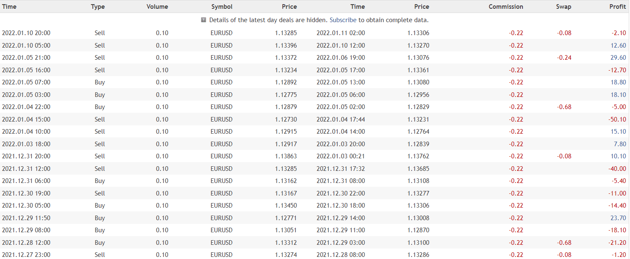The height and width of the screenshot is (259, 630).
Task: Select the row opened 2021.12.29 11:50
Action: click(x=315, y=218)
